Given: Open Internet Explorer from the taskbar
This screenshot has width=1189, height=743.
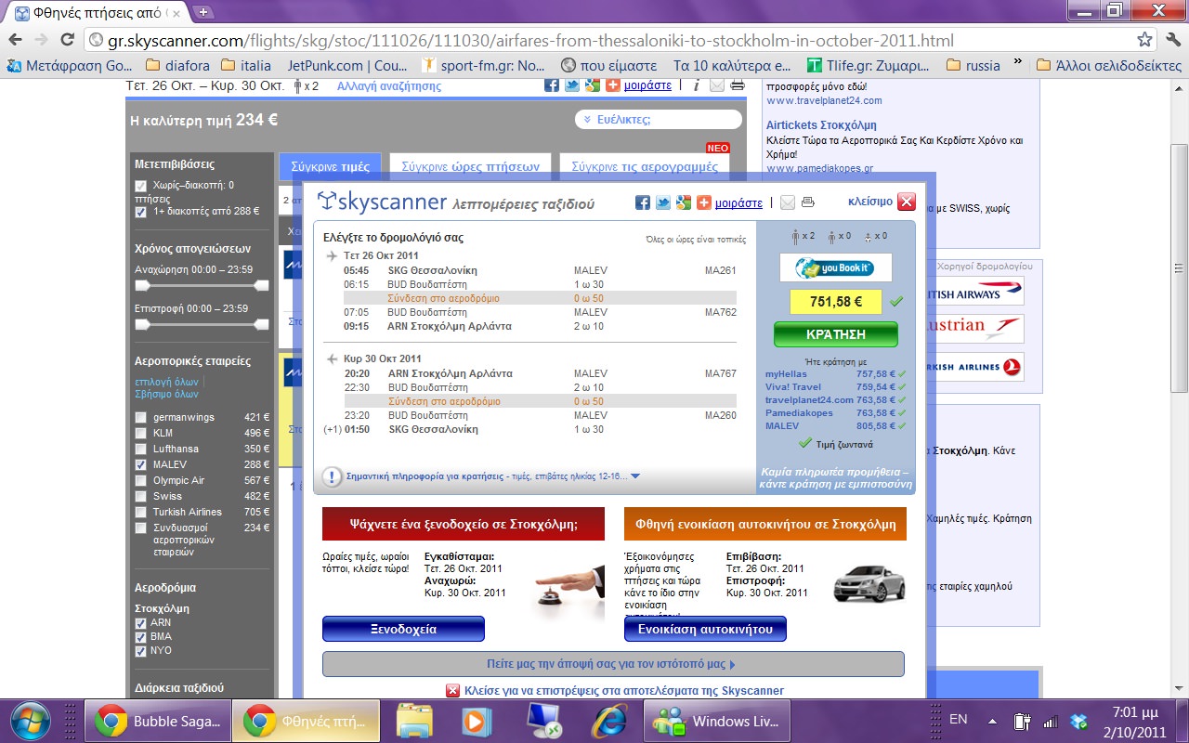Looking at the screenshot, I should point(609,721).
